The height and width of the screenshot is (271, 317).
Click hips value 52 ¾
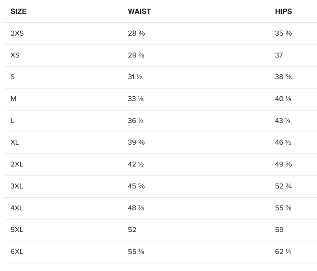[283, 186]
